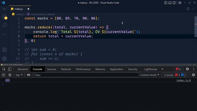197x111 pixels.
Task: Split the editor to the right
Action: 188,9
